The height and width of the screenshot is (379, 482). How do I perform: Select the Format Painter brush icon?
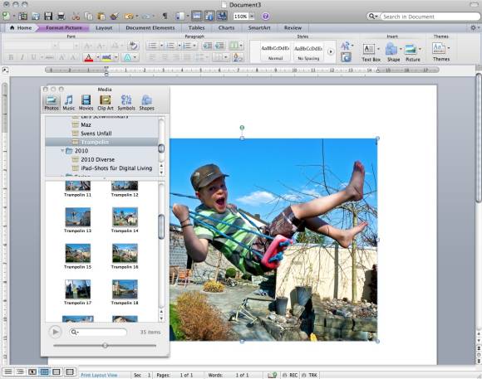(x=114, y=16)
